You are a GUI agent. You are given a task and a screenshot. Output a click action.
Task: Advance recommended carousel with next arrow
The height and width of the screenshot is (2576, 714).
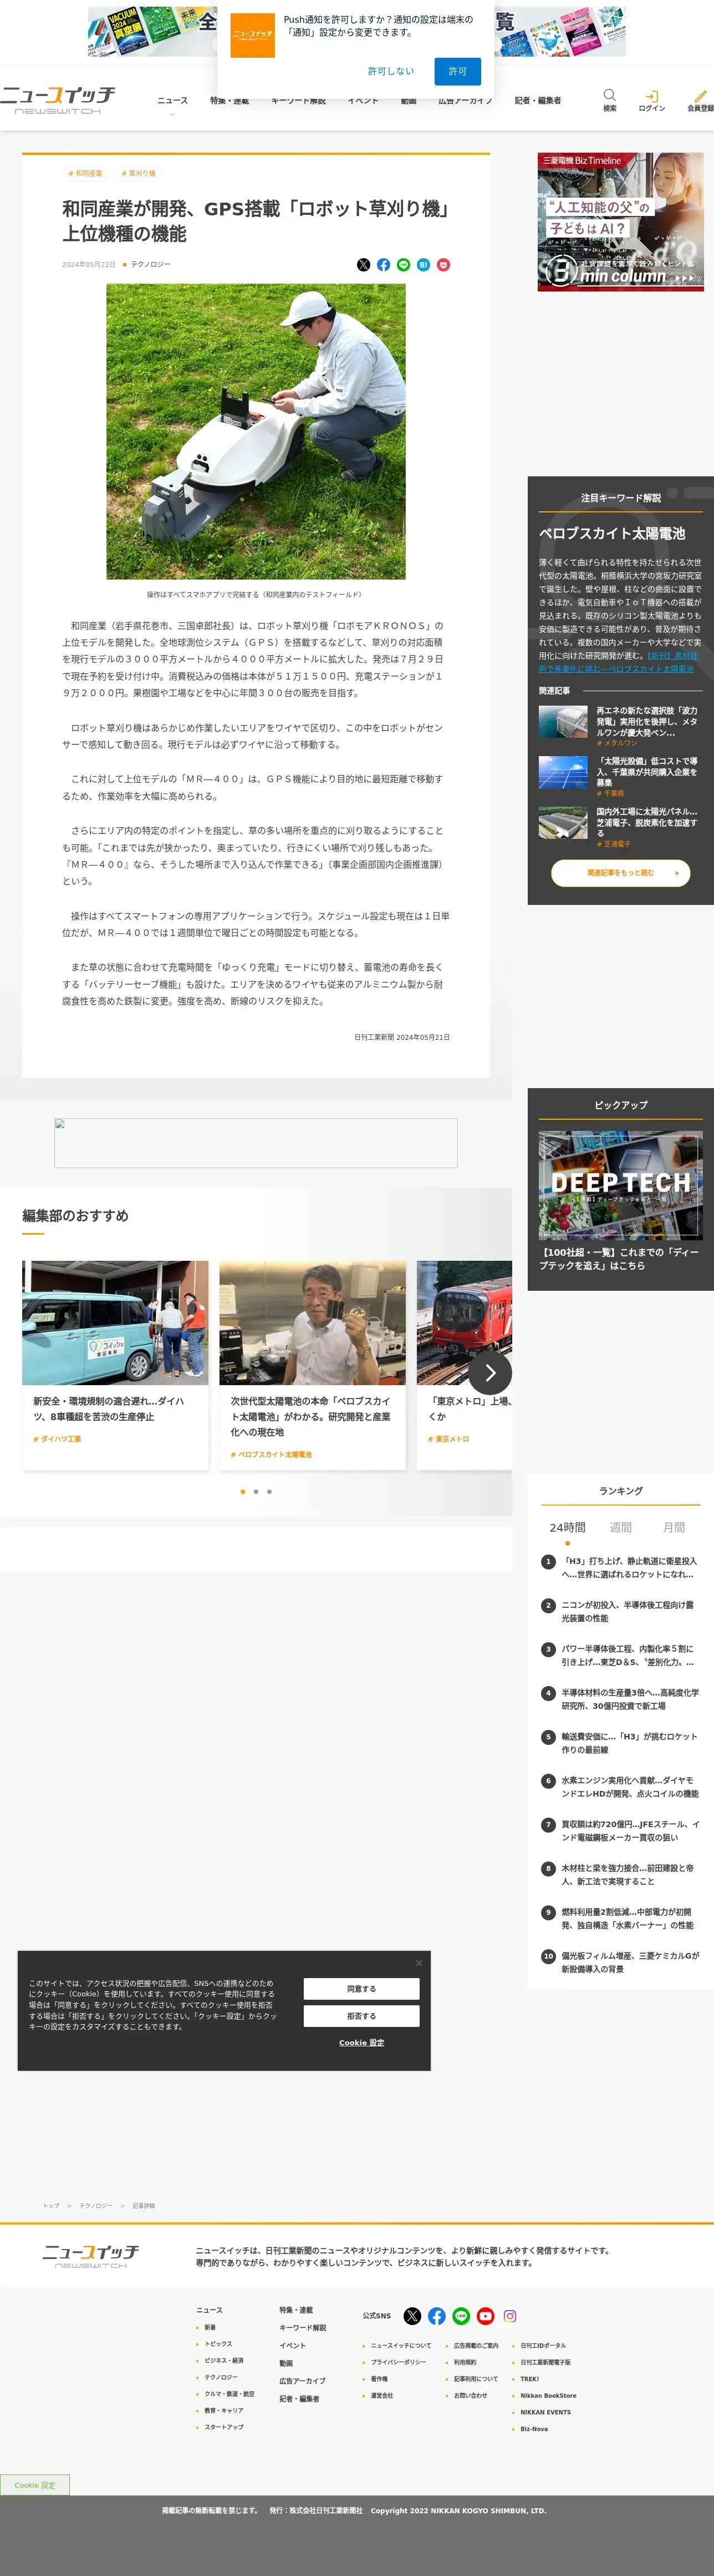tap(489, 1373)
